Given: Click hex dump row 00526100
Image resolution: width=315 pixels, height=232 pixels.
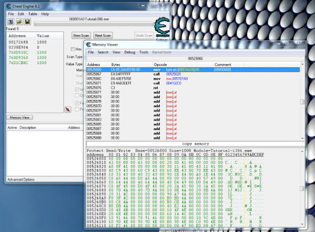Looking at the screenshot, I should click(x=175, y=222).
